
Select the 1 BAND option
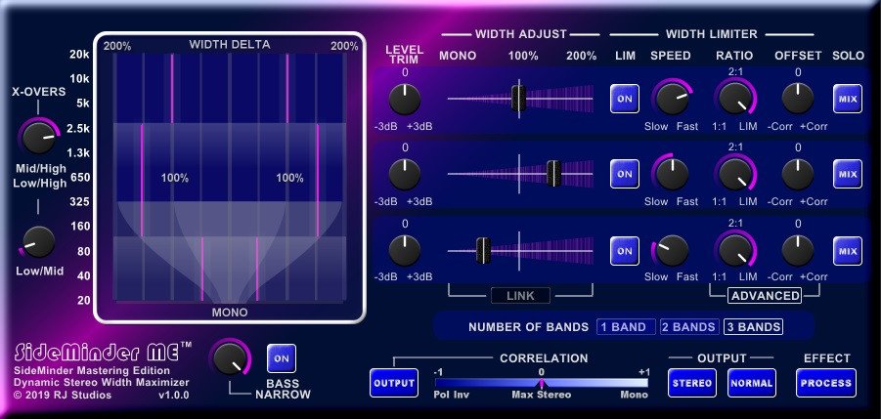[x=626, y=327]
